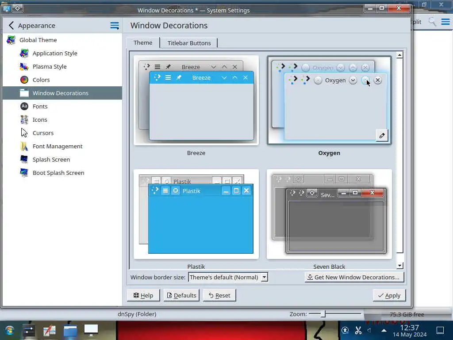Click the Seven Black theme label
453x340 pixels.
(329, 267)
